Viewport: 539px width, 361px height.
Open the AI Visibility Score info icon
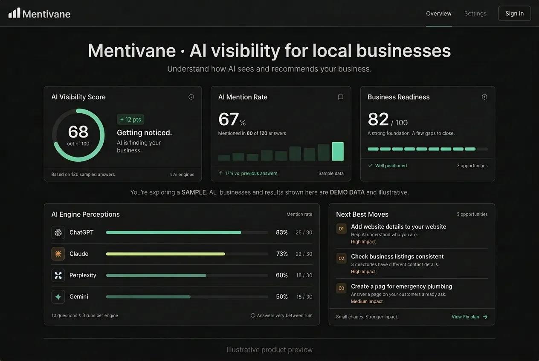(x=191, y=97)
